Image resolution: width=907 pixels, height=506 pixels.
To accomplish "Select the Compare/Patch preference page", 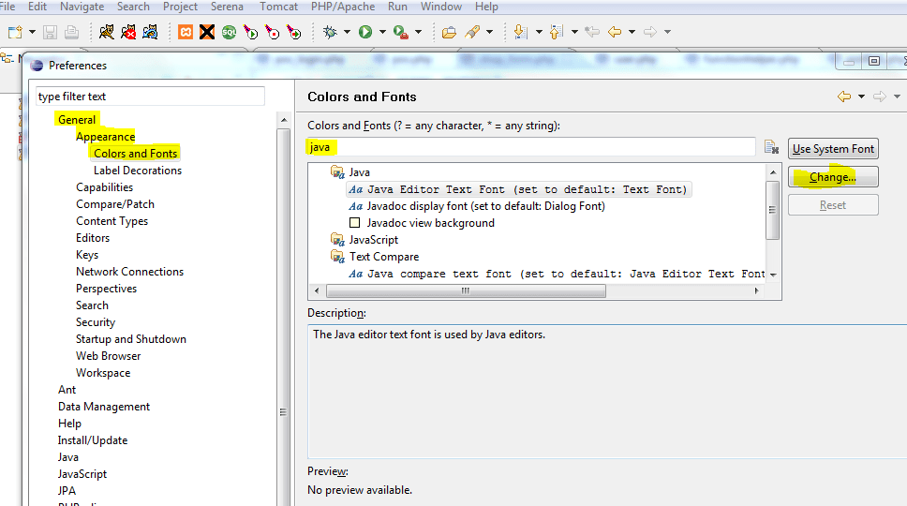I will (115, 204).
